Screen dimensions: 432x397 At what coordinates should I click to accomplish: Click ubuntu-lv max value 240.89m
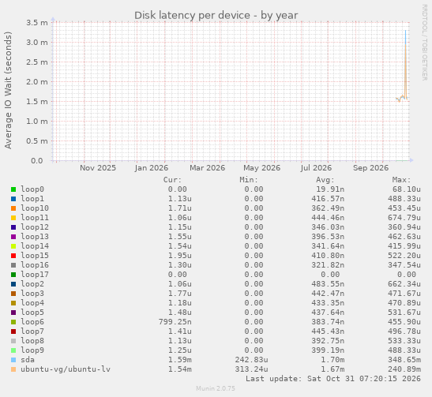coord(404,369)
